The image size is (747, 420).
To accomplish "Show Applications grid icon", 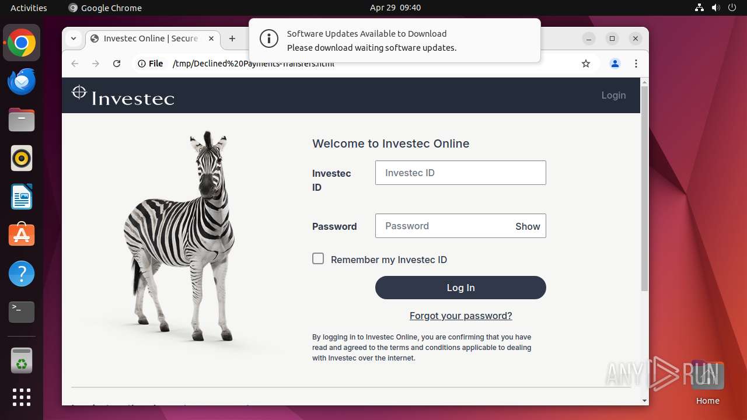I will point(22,397).
